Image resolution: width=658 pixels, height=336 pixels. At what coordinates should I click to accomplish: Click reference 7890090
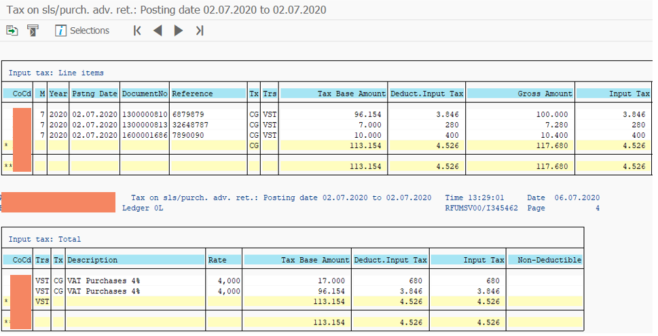tap(188, 135)
